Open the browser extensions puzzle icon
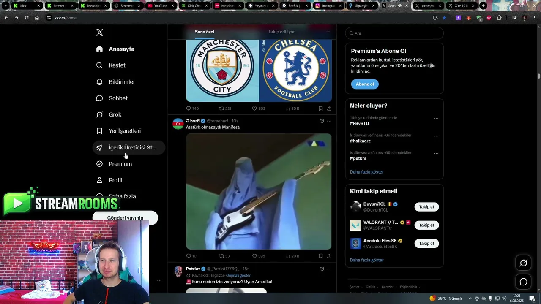 point(499,18)
